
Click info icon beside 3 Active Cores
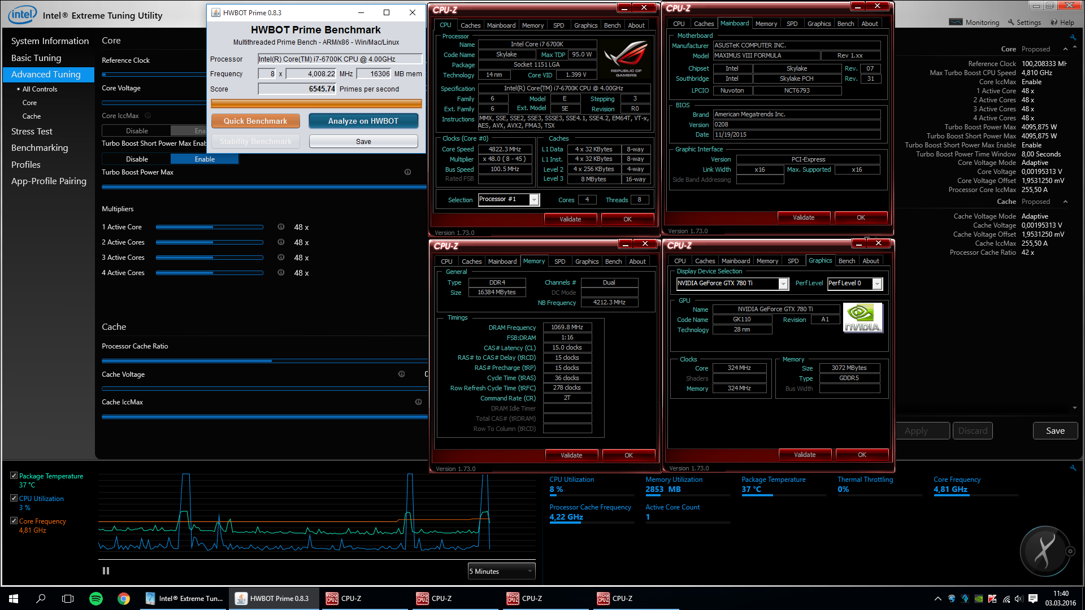[281, 258]
